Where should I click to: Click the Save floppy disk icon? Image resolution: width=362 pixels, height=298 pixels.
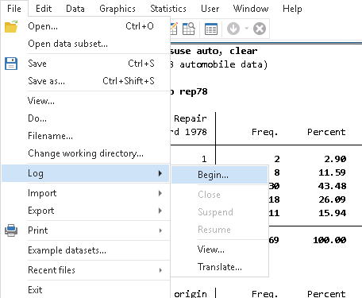[11, 64]
